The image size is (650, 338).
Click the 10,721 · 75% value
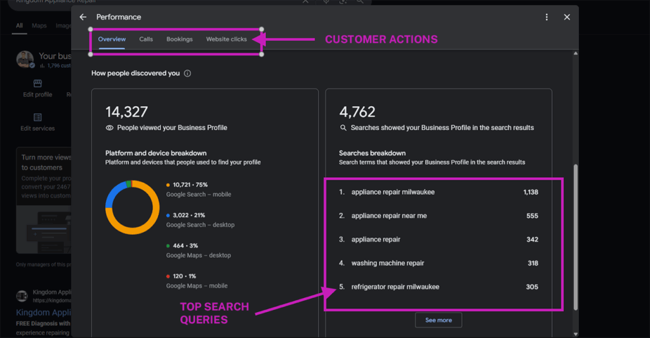[190, 184]
